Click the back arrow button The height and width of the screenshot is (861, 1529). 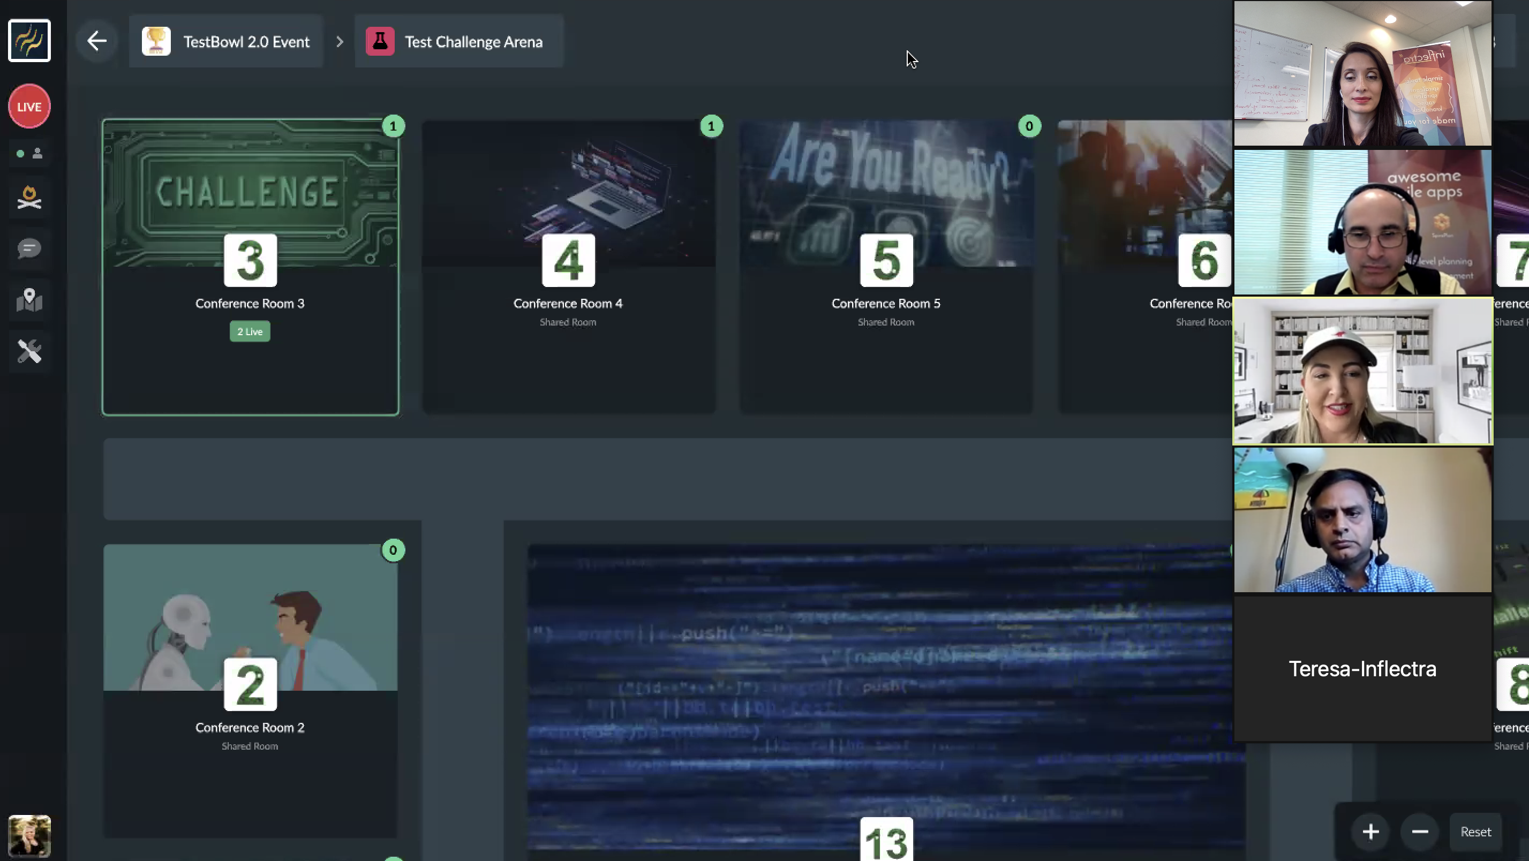coord(97,42)
